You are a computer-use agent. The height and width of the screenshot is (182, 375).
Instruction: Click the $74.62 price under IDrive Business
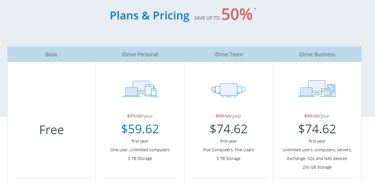tap(317, 129)
